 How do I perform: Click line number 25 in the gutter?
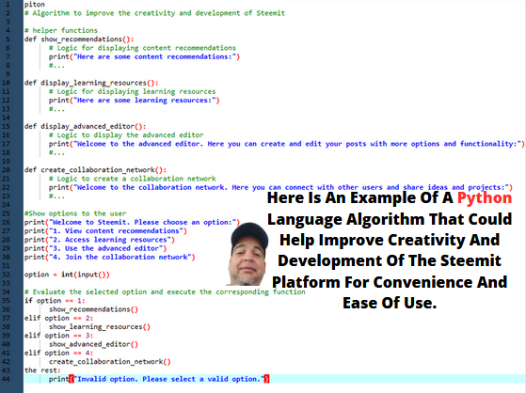(x=6, y=213)
